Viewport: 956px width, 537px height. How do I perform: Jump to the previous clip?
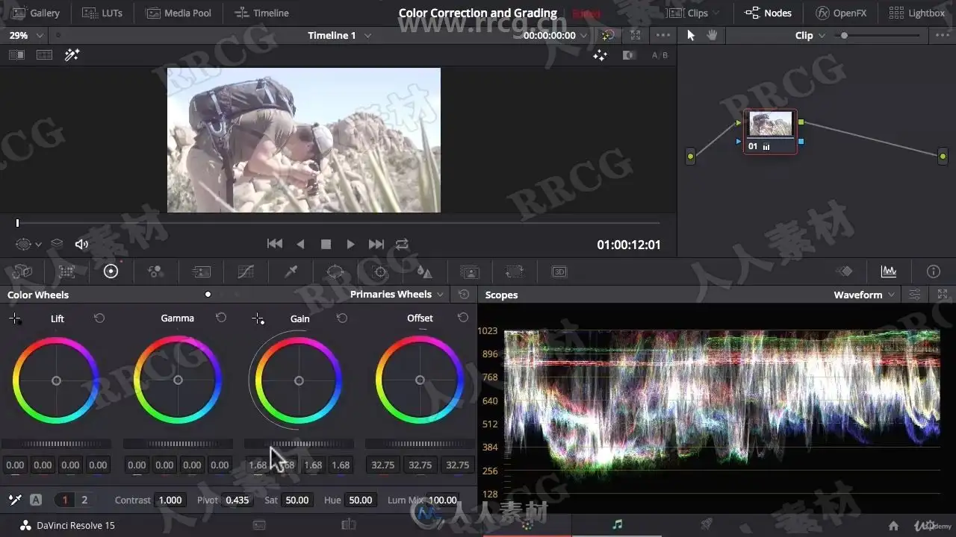point(275,244)
